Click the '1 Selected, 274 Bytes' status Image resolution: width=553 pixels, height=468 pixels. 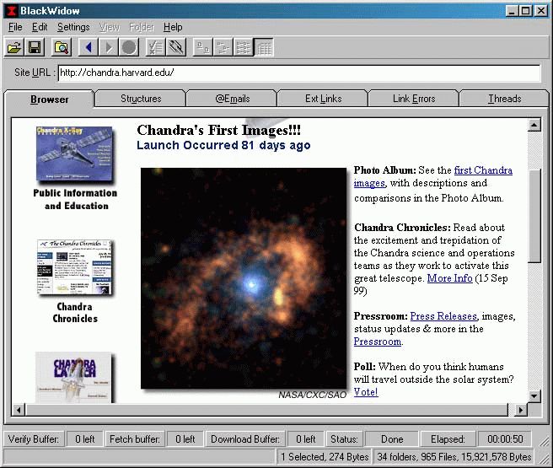pos(325,457)
